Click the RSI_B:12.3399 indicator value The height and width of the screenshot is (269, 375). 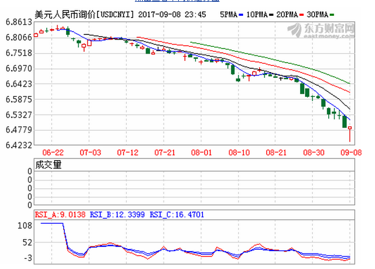click(117, 214)
